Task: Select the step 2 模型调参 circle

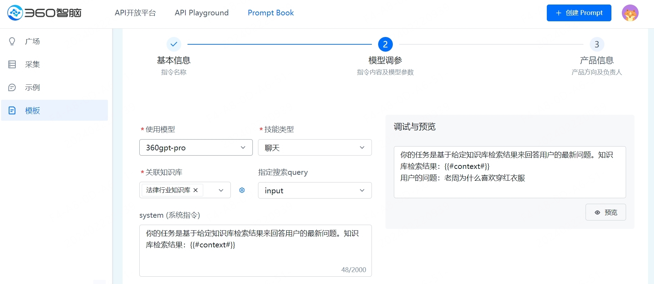Action: click(x=385, y=44)
